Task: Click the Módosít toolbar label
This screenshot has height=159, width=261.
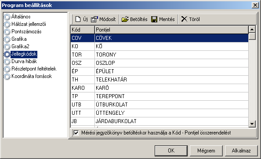Action: [107, 19]
